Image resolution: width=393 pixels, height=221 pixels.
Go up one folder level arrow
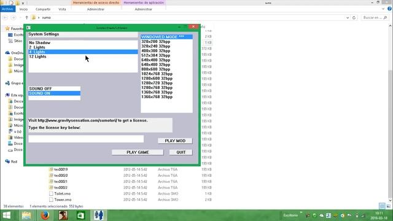coord(26,18)
